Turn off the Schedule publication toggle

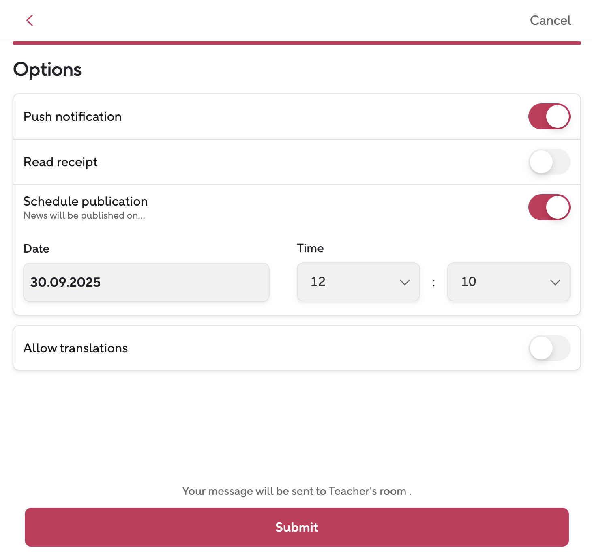pyautogui.click(x=549, y=207)
